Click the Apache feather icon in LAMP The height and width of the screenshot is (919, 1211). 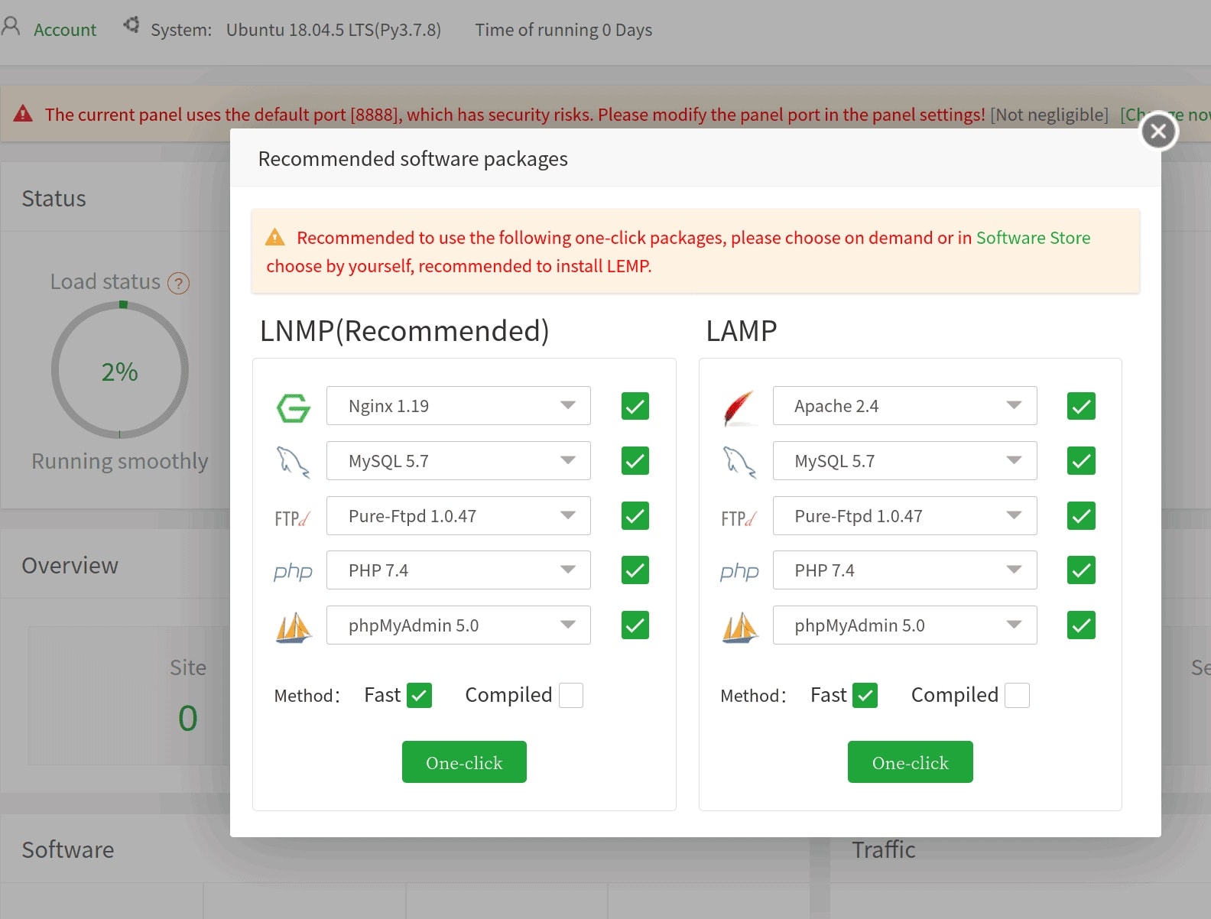[x=739, y=408]
